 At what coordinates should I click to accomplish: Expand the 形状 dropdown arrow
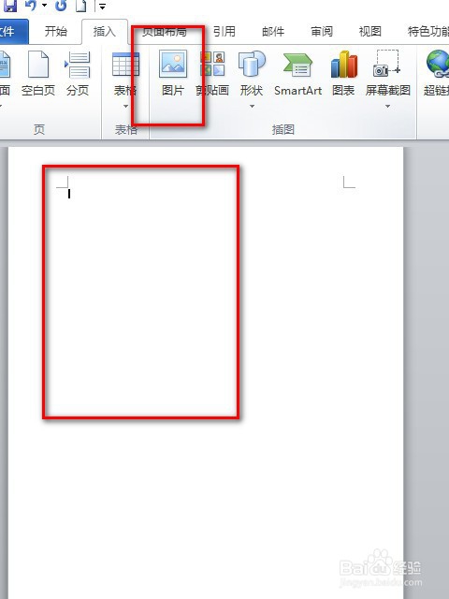click(252, 106)
